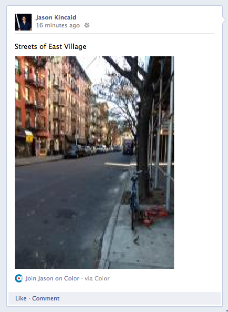Click the Color app logo icon
Image resolution: width=228 pixels, height=312 pixels.
[19, 278]
